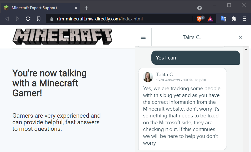Reload the page
Screen dimensions: 251x152
[28, 19]
